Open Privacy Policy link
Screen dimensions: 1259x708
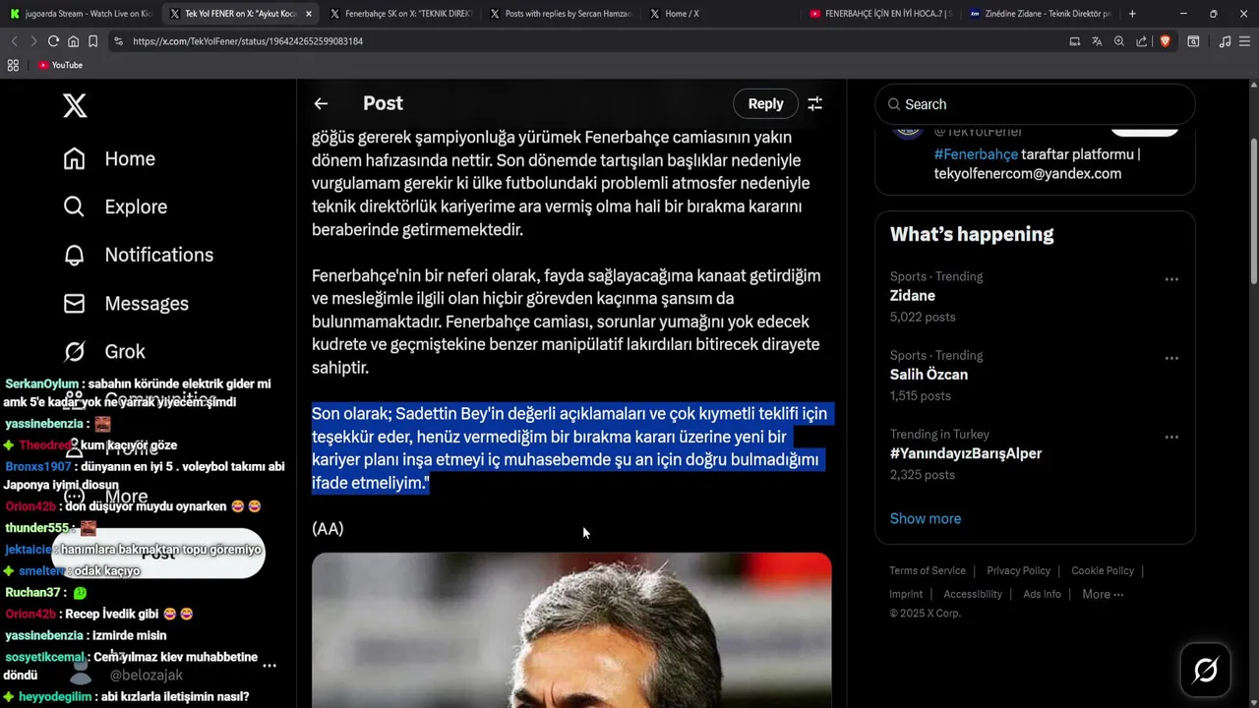[1019, 570]
